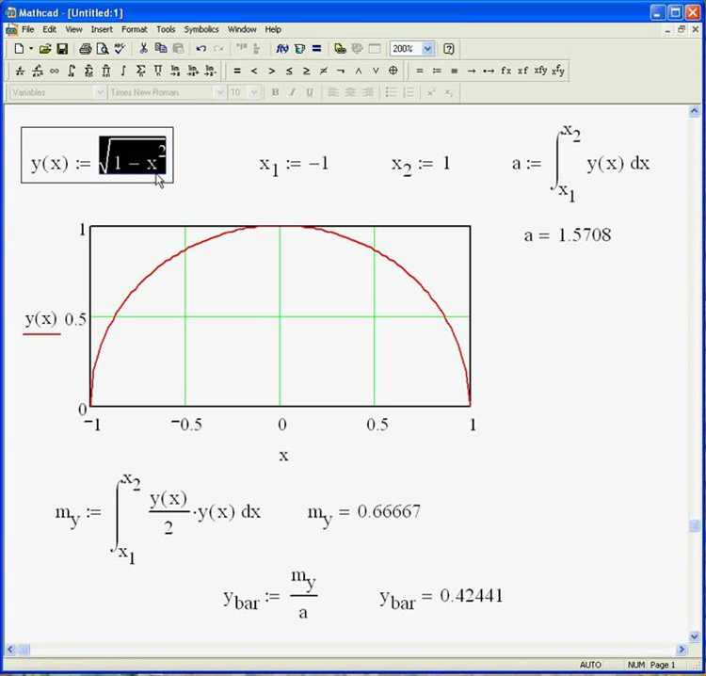This screenshot has width=706, height=676.
Task: Insert the infinity symbol
Action: coord(55,71)
